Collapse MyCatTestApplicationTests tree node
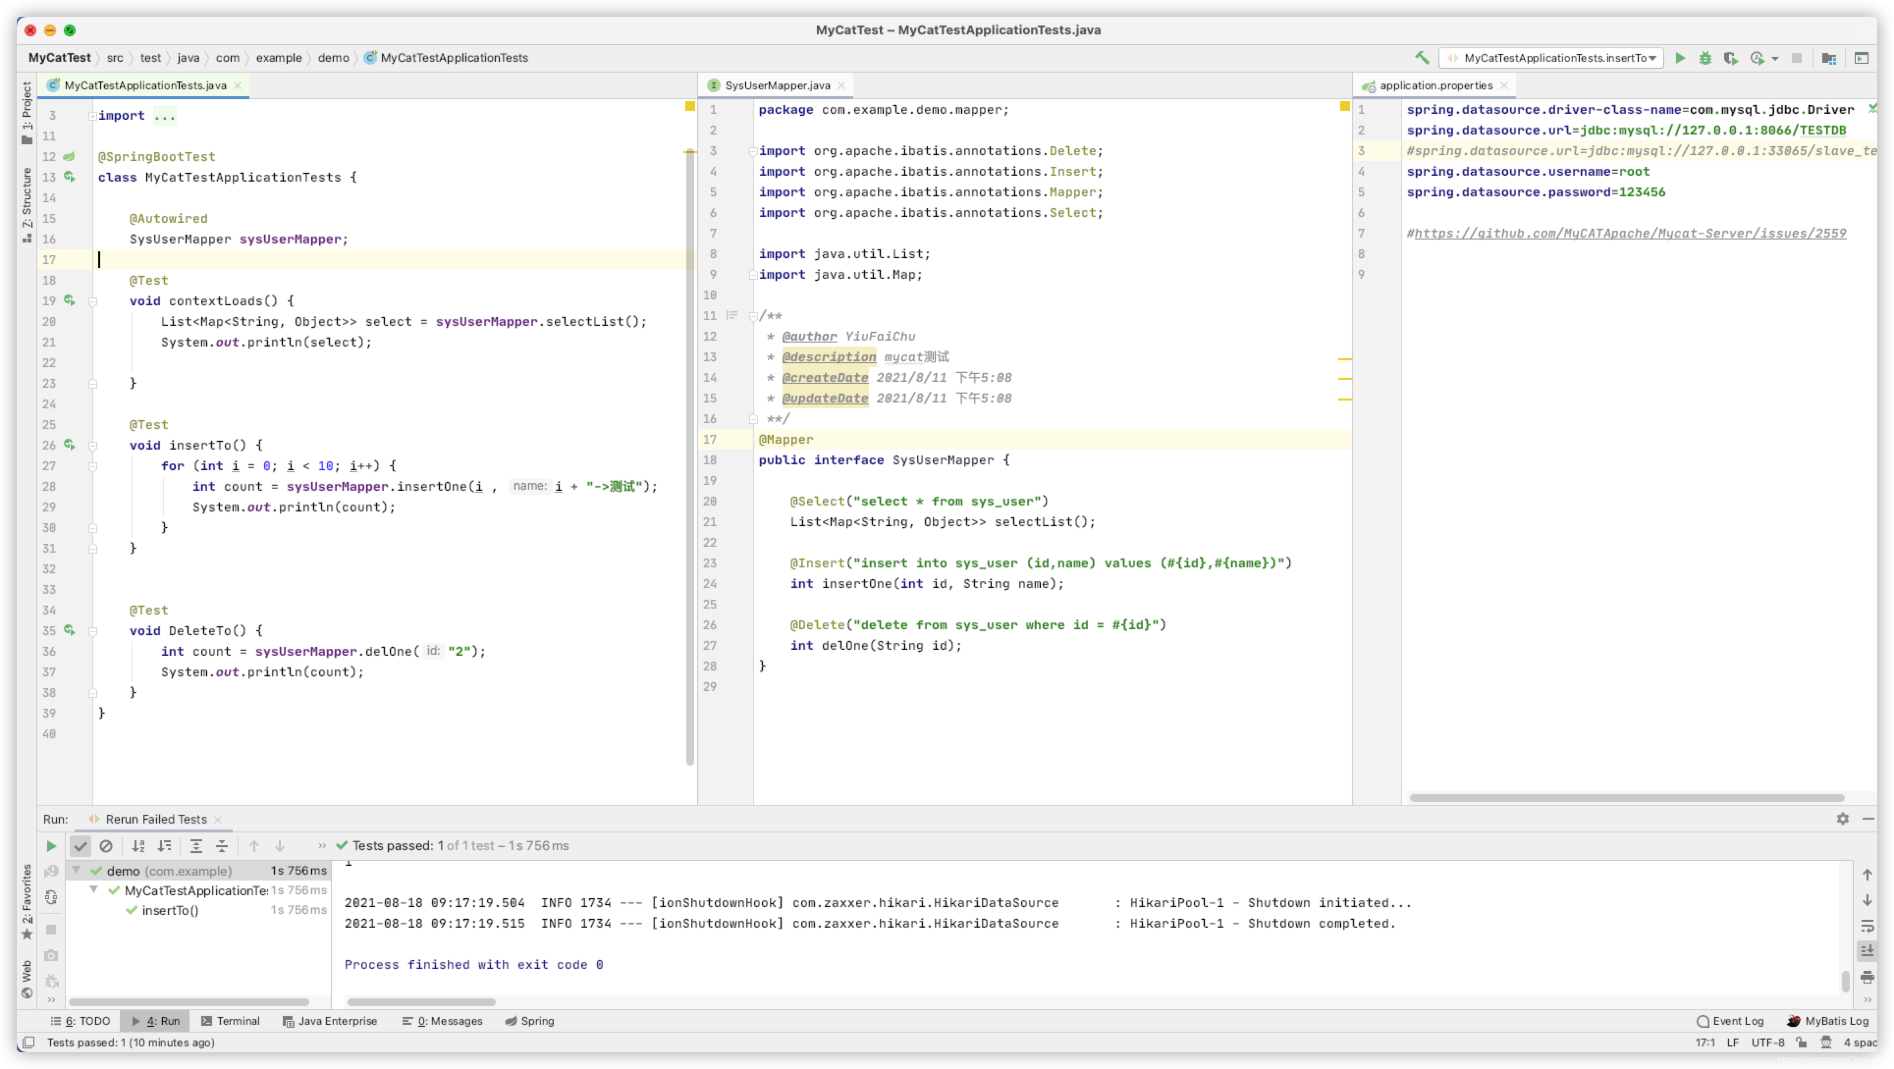1894x1069 pixels. pyautogui.click(x=94, y=889)
